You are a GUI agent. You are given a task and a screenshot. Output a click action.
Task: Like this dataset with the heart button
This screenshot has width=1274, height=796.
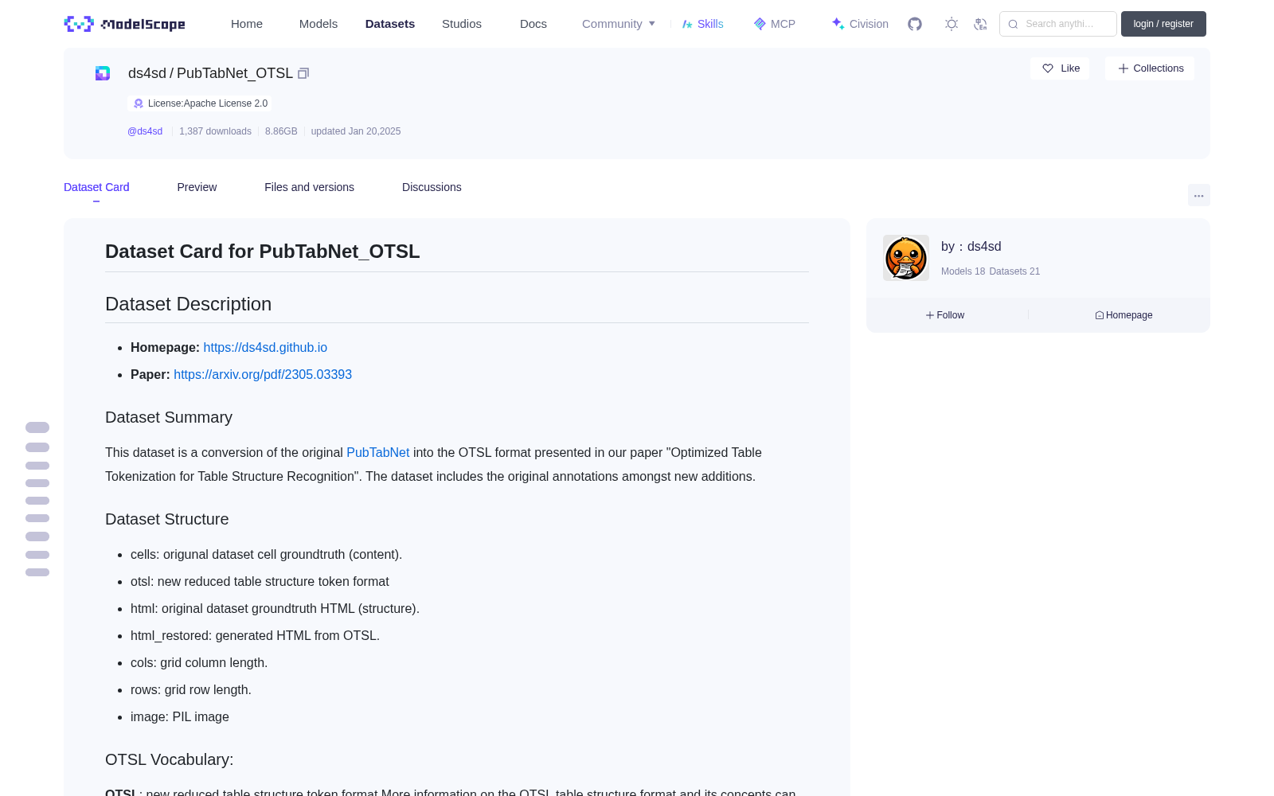point(1060,68)
